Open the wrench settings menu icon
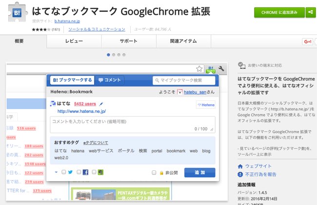Image resolution: width=317 pixels, height=205 pixels. click(221, 68)
